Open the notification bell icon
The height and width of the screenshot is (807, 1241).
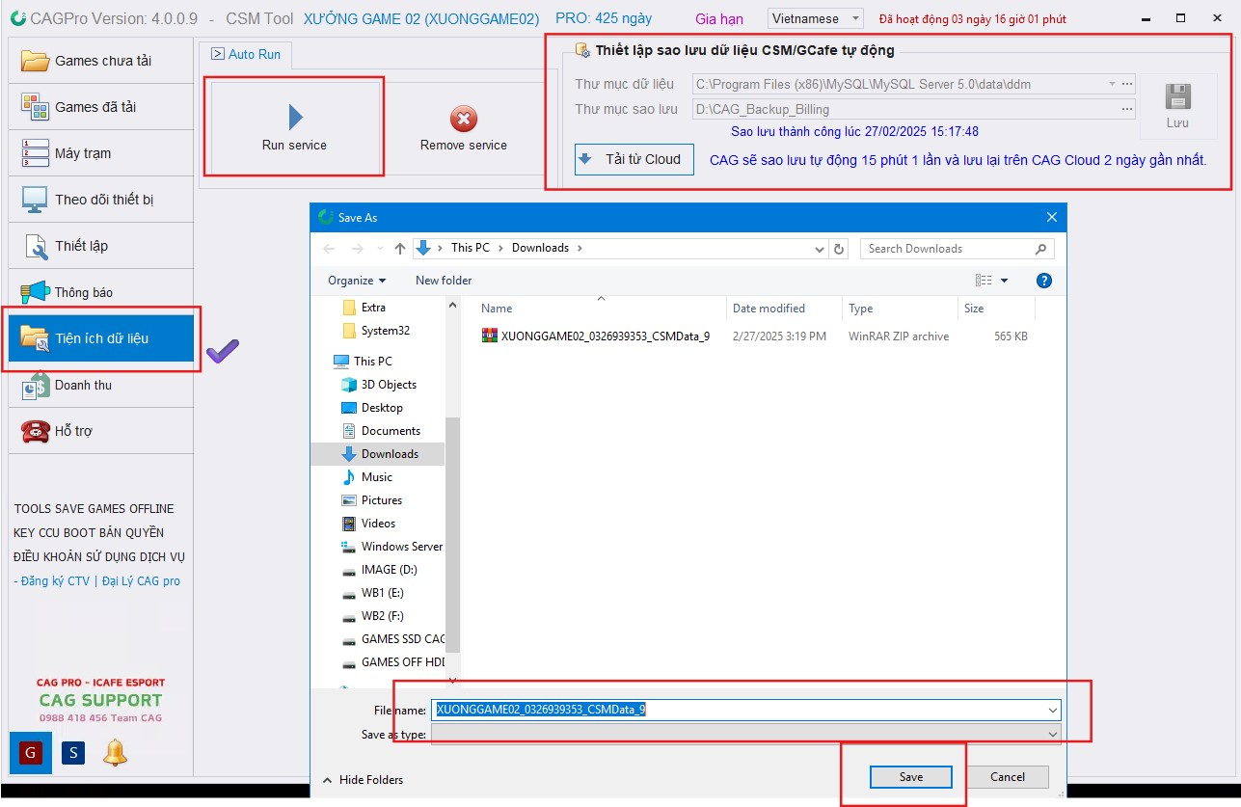pyautogui.click(x=115, y=752)
